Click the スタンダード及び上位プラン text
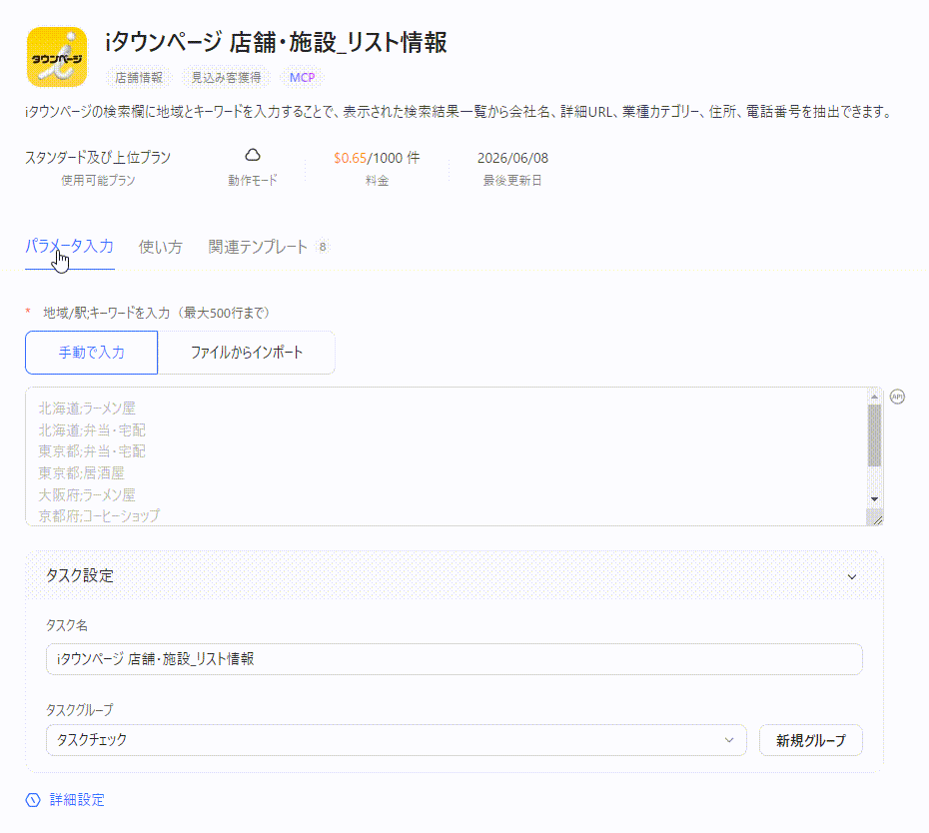929x833 pixels. coord(98,158)
